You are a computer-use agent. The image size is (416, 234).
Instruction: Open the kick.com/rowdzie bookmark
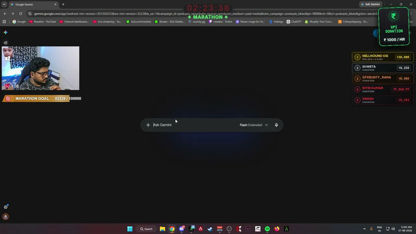pos(139,22)
